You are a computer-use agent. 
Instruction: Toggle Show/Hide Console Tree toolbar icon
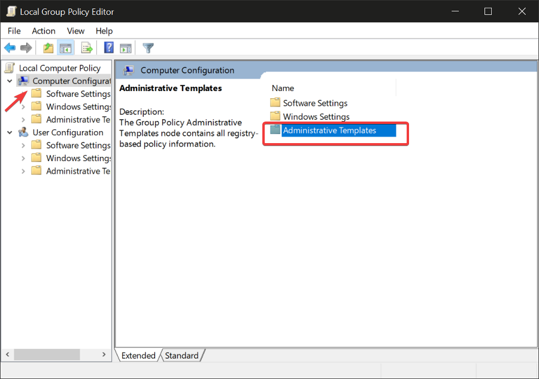point(65,48)
